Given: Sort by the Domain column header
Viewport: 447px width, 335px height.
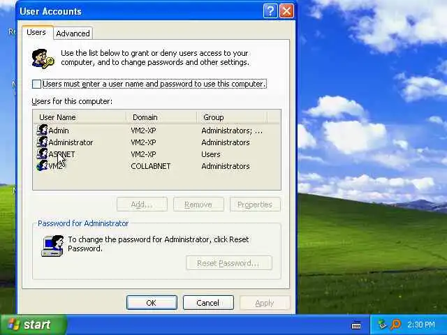Looking at the screenshot, I should click(x=161, y=117).
